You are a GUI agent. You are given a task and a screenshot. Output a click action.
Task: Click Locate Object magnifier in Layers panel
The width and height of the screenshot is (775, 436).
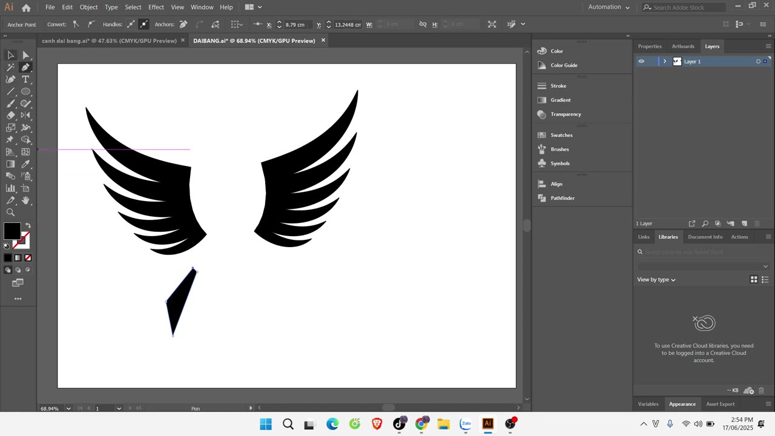[x=705, y=223]
